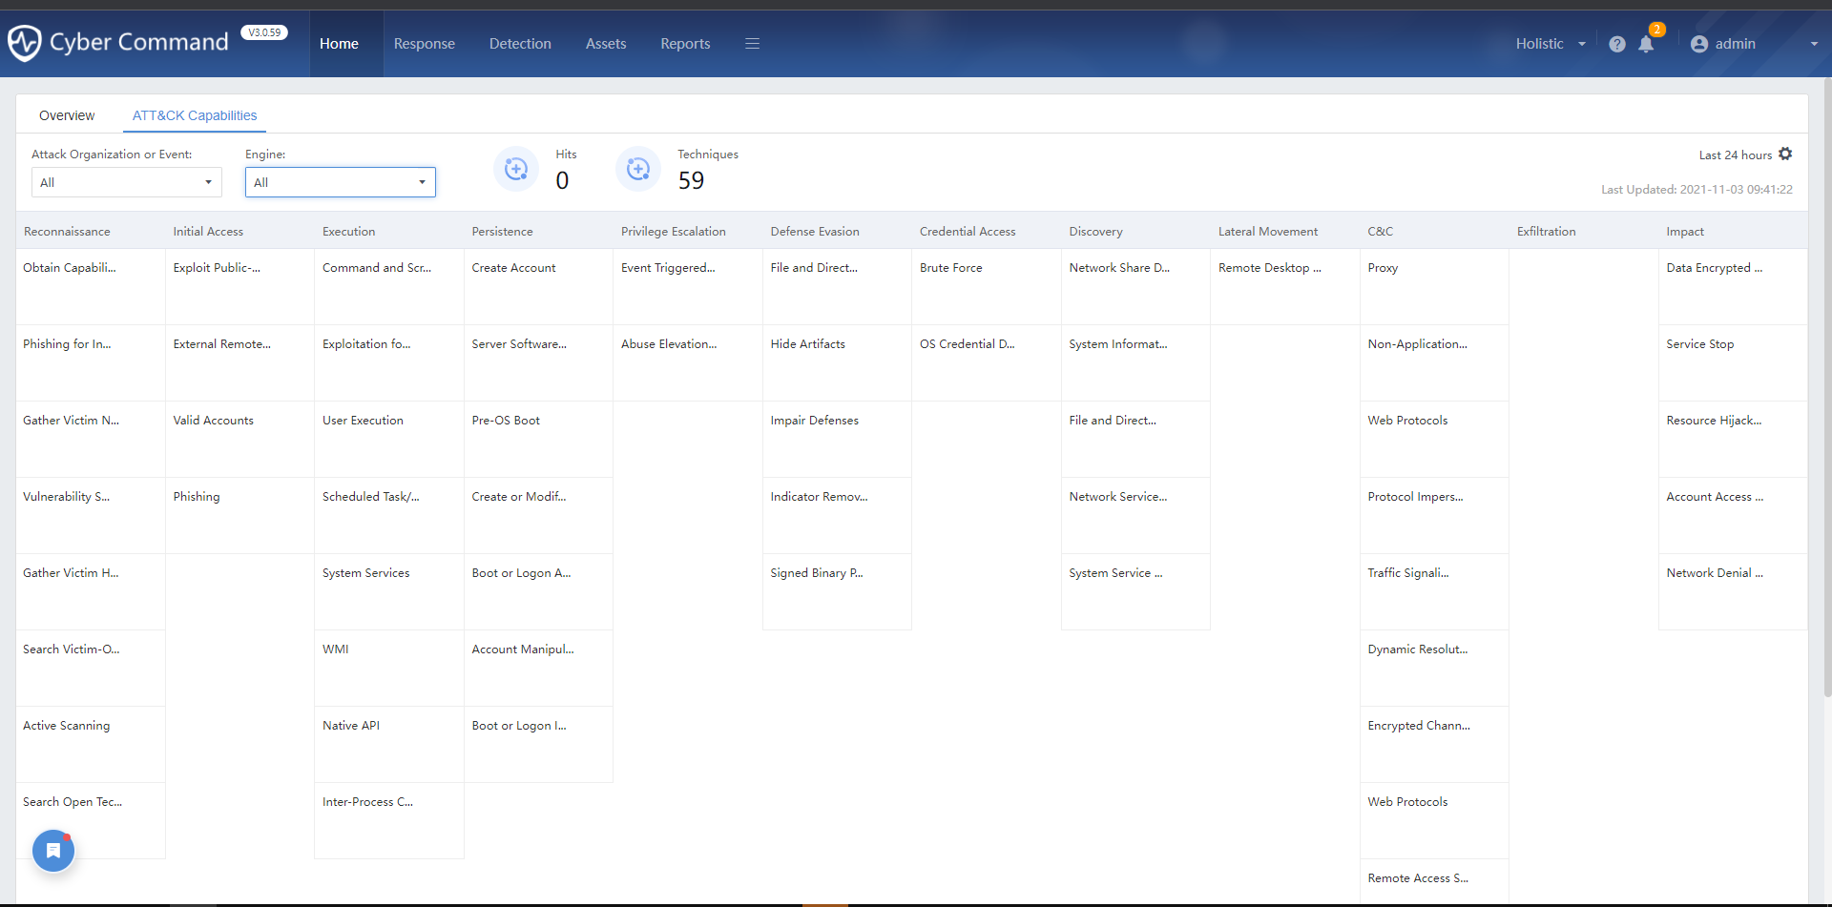Click the Hits counter icon

pos(516,170)
